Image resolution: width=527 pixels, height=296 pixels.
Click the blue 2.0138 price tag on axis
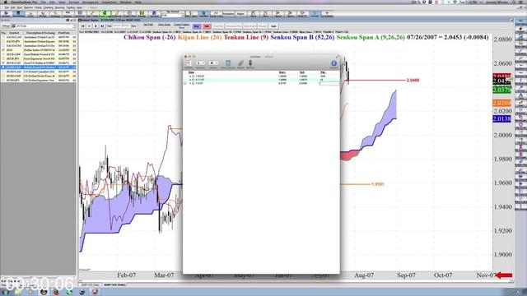click(501, 118)
